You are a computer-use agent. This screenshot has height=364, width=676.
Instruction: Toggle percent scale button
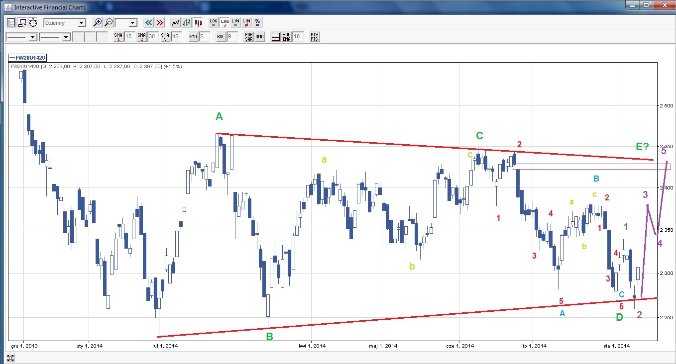(x=257, y=22)
